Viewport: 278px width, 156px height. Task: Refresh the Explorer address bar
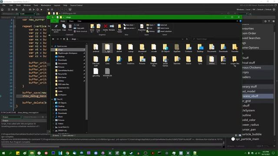point(187,39)
